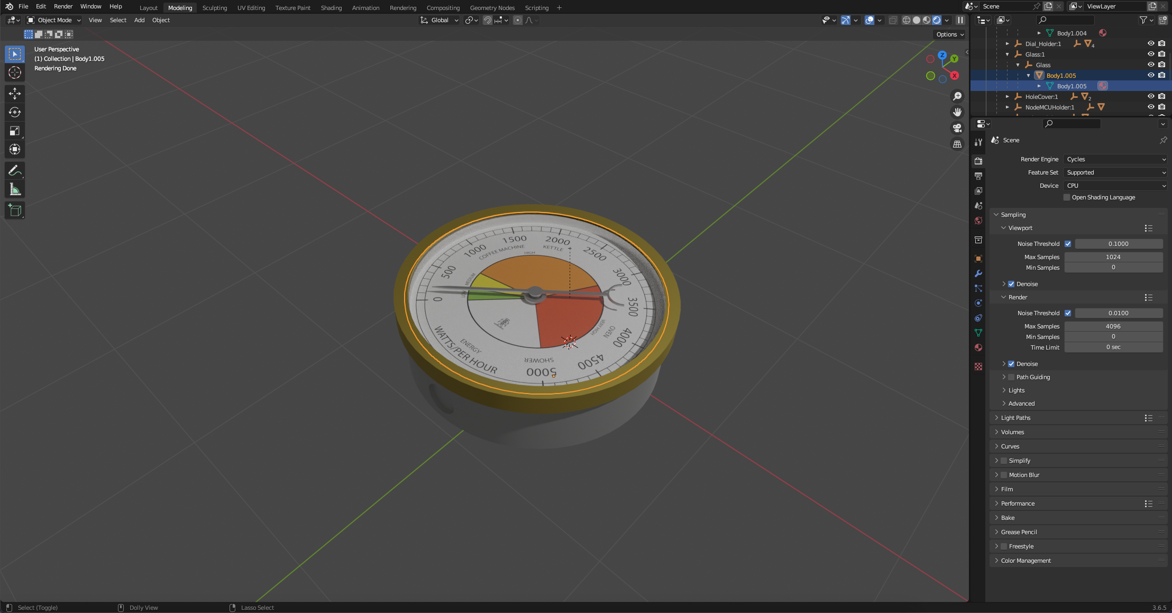Viewport: 1172px width, 613px height.
Task: Pick the Measure tool
Action: (x=15, y=189)
